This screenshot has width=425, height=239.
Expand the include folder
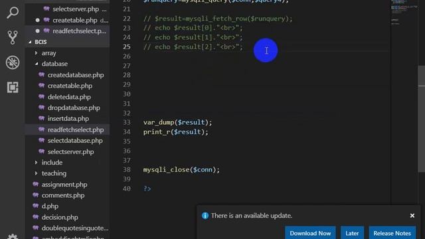(36, 162)
